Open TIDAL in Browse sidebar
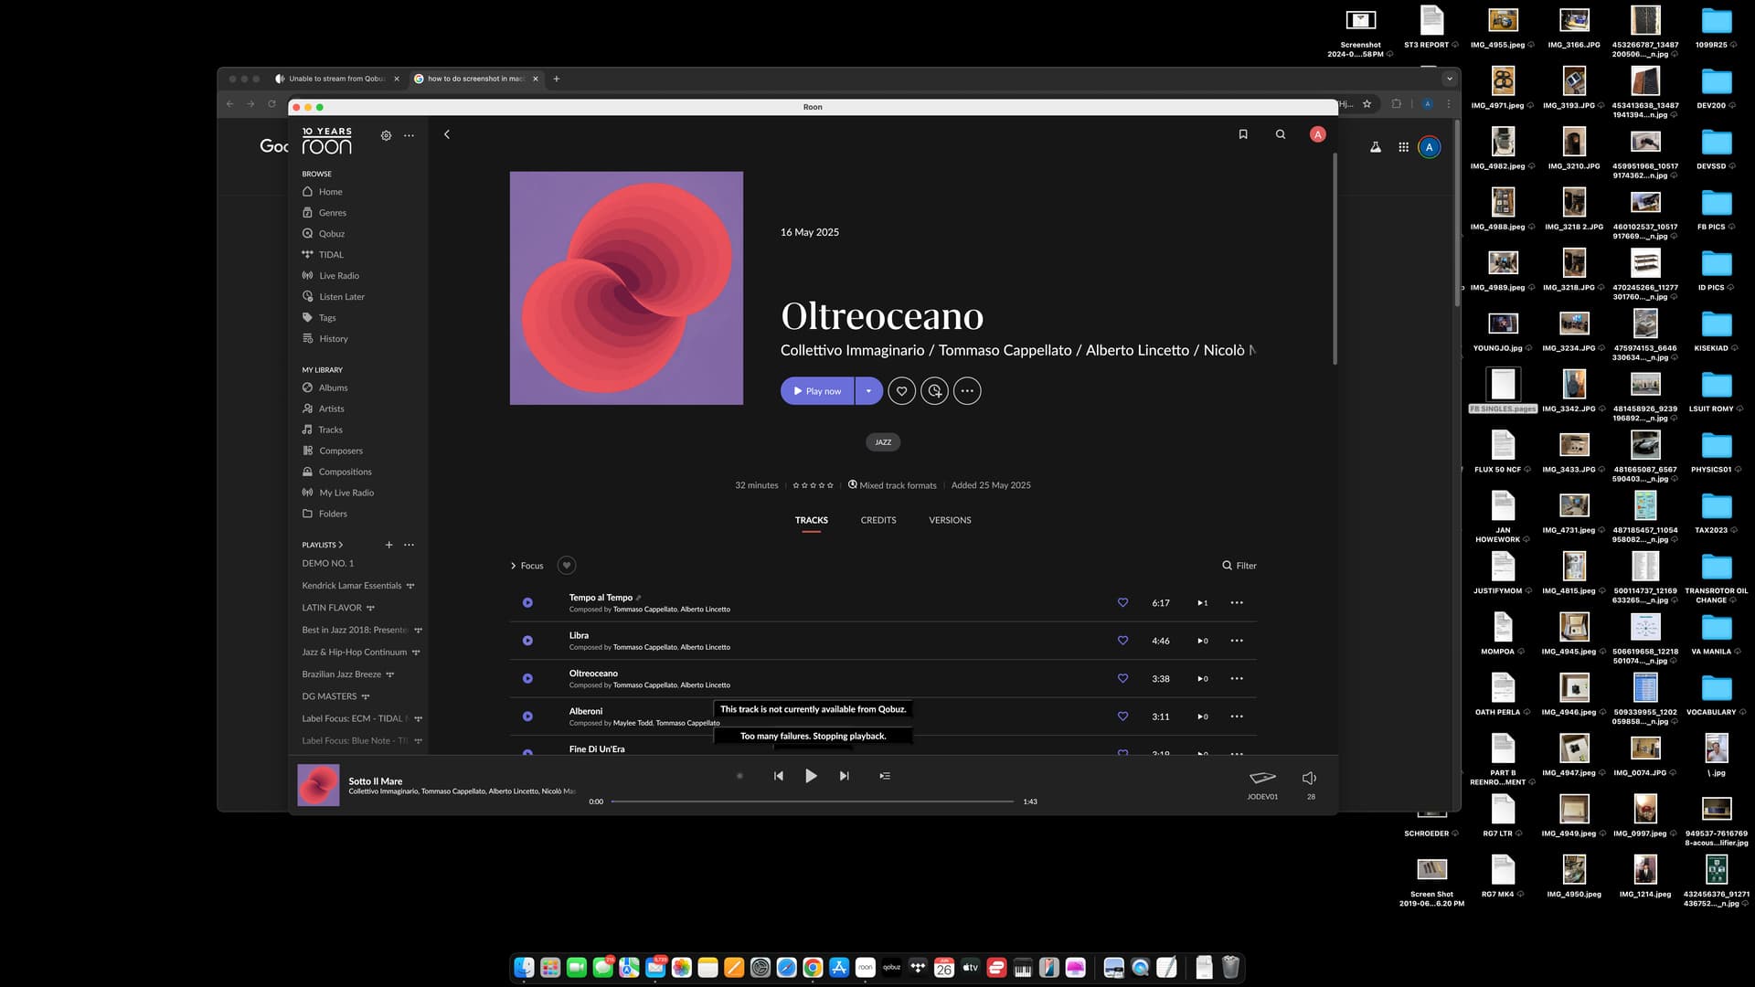 (323, 255)
